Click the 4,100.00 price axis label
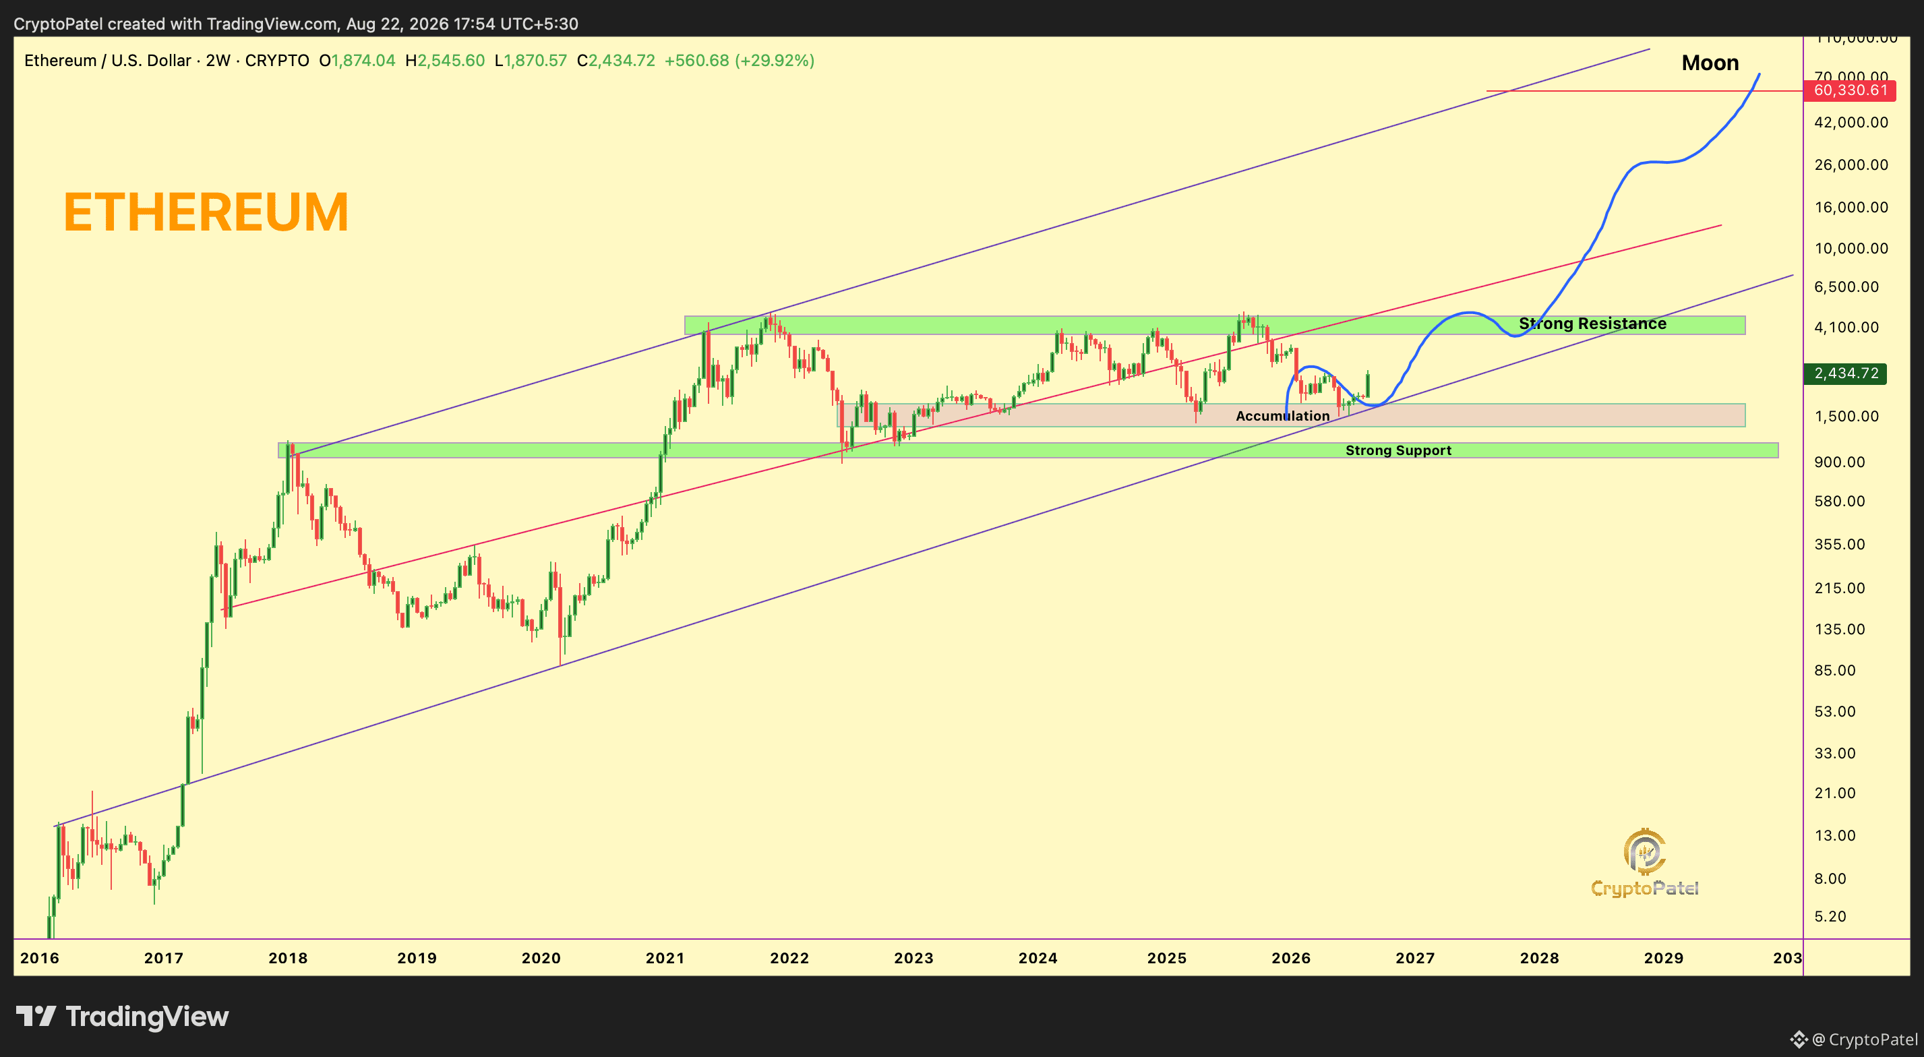Screen dimensions: 1924x1057 (x=1847, y=327)
